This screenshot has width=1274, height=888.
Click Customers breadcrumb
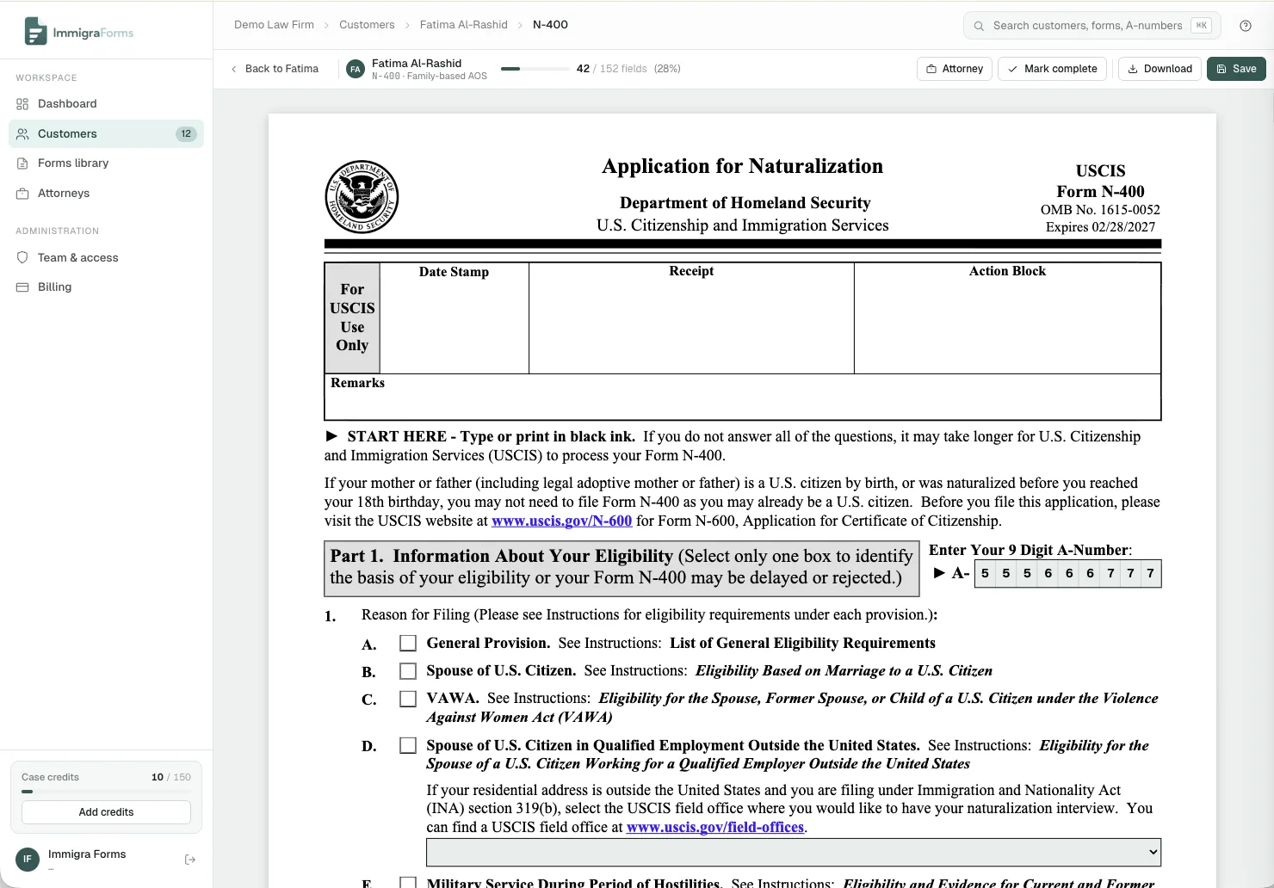(x=367, y=25)
